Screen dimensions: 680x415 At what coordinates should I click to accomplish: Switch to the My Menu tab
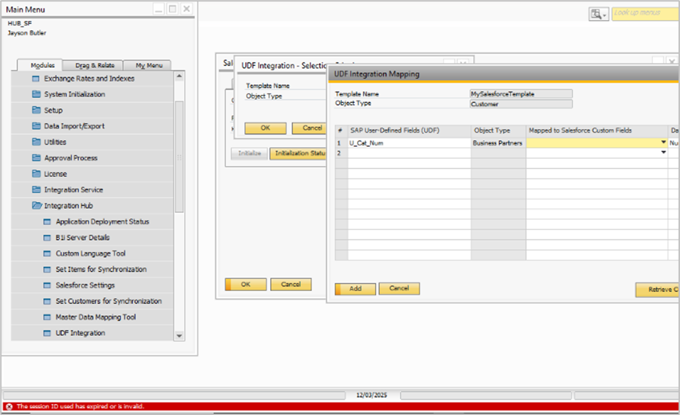pyautogui.click(x=150, y=65)
